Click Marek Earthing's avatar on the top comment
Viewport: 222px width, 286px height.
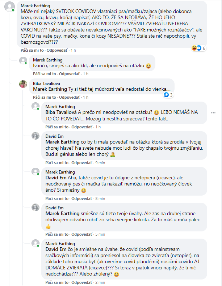point(11,7)
